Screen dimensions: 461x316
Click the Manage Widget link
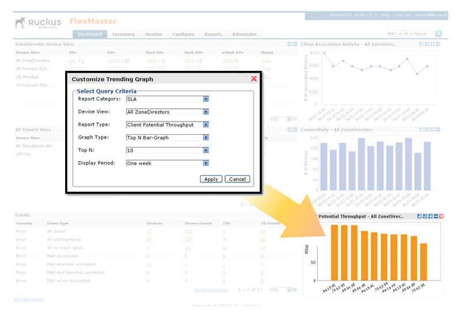click(29, 299)
